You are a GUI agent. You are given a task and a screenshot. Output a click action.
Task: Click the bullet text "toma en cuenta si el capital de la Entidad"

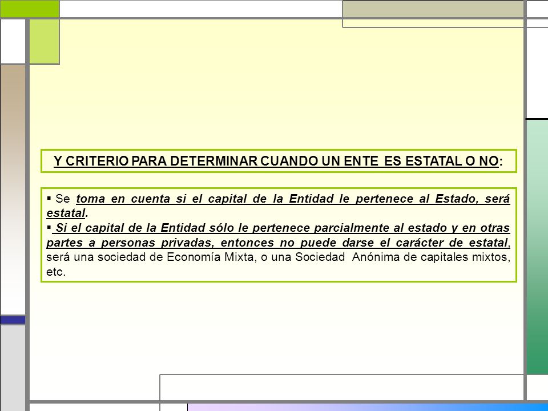(x=204, y=199)
